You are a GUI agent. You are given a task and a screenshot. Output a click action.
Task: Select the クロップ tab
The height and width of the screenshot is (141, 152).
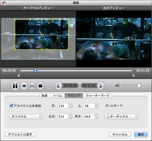pyautogui.click(x=74, y=96)
